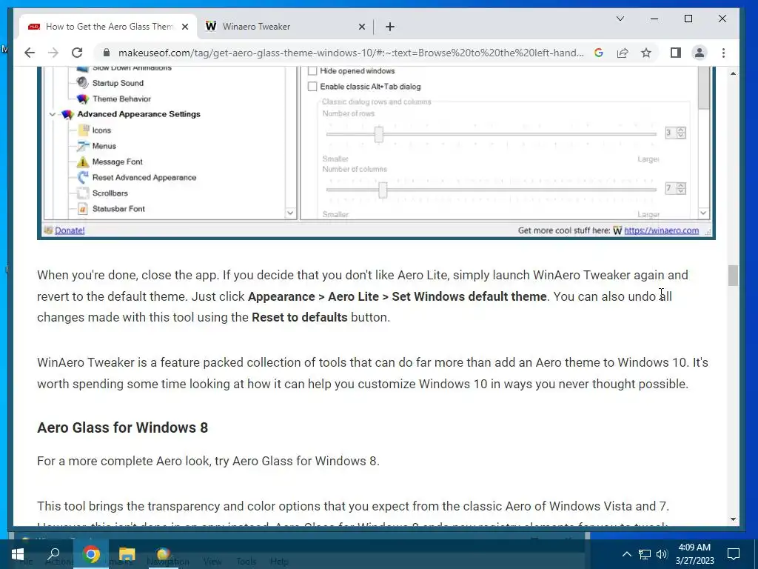The height and width of the screenshot is (569, 758).
Task: Open the tab search chevron
Action: click(620, 19)
